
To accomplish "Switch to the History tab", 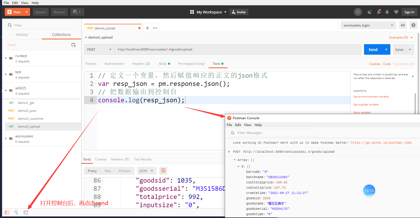I will point(22,35).
